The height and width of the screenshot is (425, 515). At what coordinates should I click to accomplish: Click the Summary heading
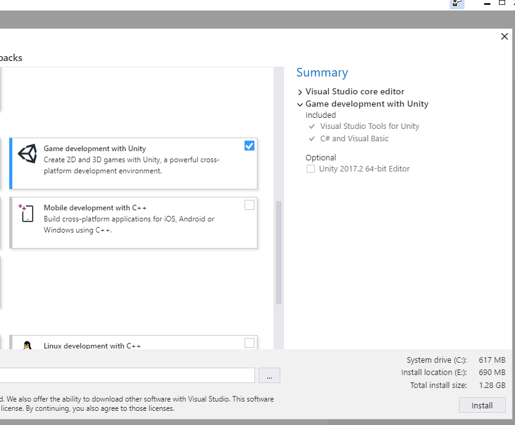pos(322,73)
